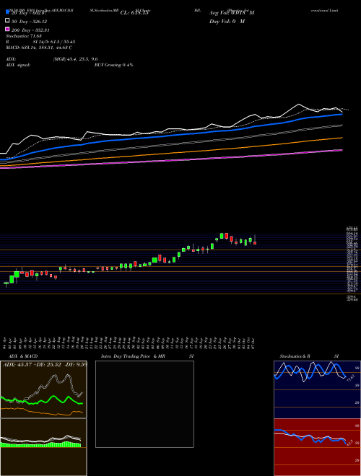Click the white 50 Day legend swatch
The image size is (361, 476).
7,21
